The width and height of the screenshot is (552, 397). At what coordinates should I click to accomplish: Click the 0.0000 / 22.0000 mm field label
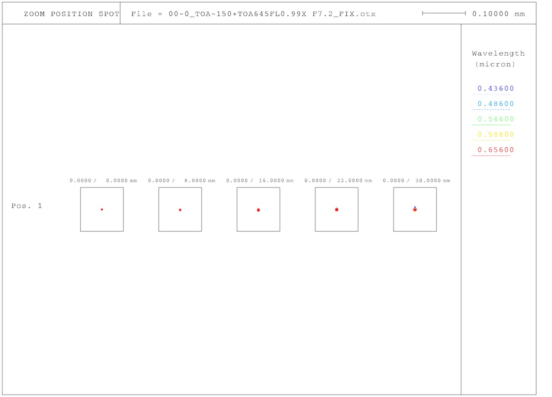point(338,180)
